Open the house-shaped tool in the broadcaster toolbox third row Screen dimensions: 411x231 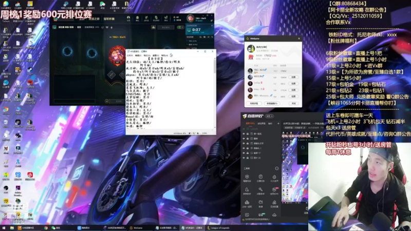coord(274,202)
